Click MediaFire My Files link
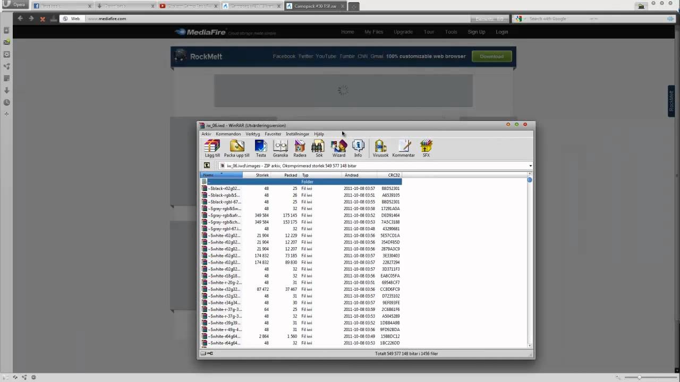Image resolution: width=680 pixels, height=382 pixels. tap(373, 32)
